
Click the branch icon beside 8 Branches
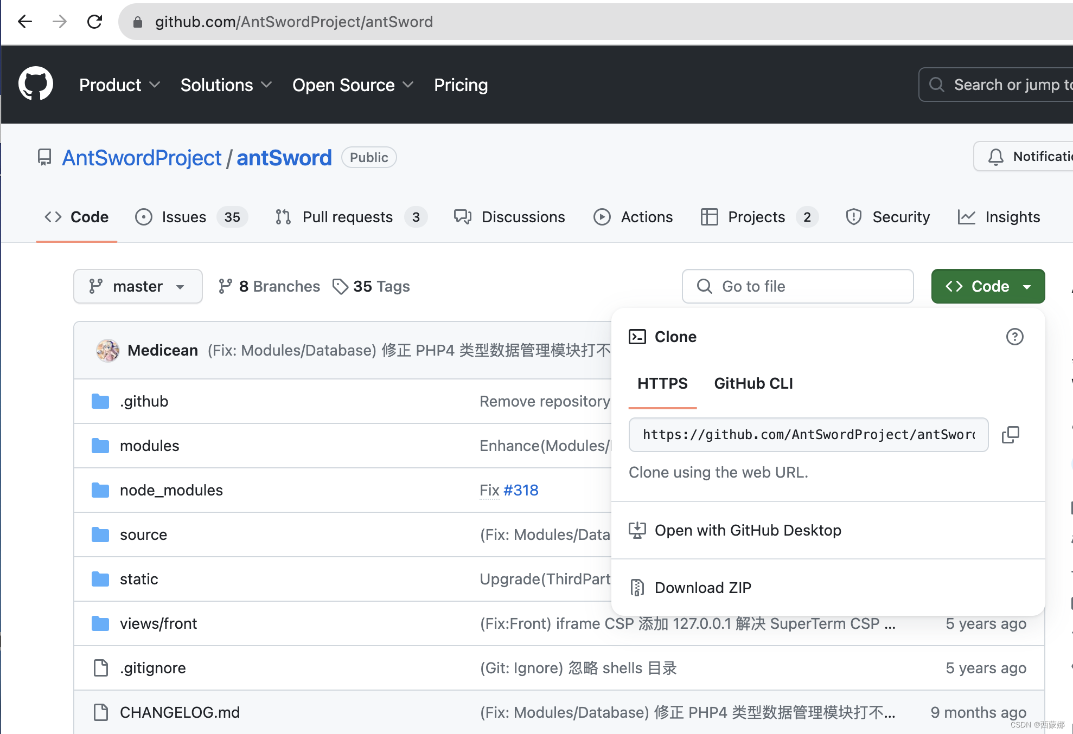coord(225,286)
